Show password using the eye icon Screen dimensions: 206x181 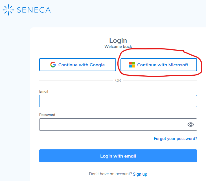tap(191, 125)
